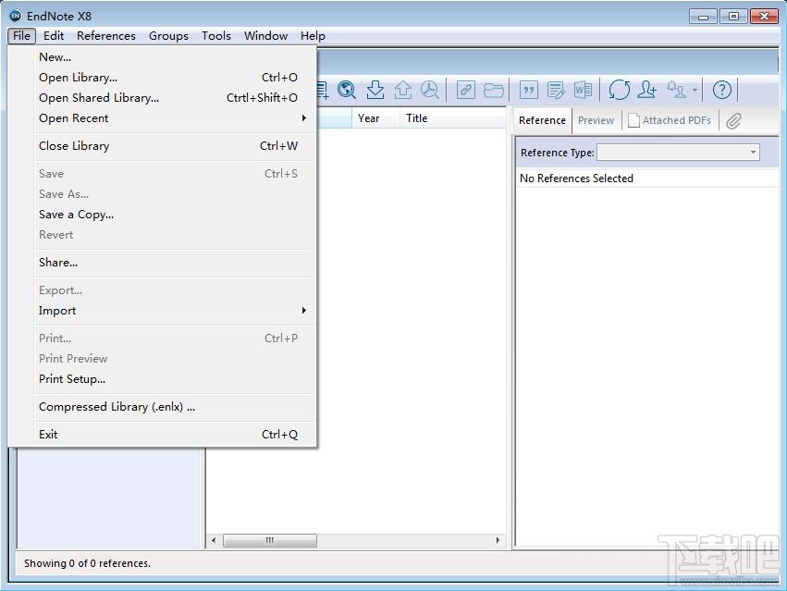Sort by the Title column header
This screenshot has width=787, height=591.
453,118
